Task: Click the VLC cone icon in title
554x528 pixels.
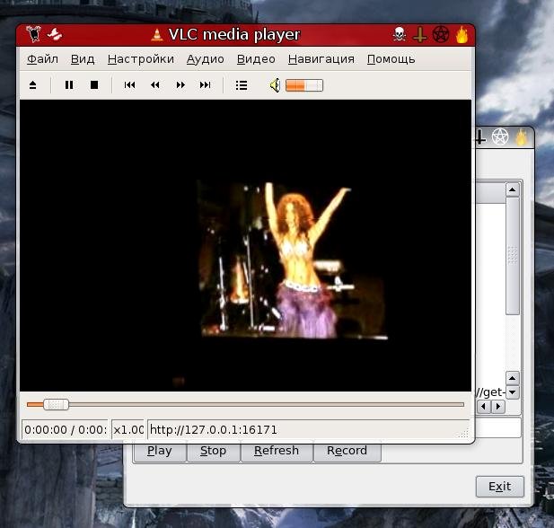Action: (x=157, y=35)
